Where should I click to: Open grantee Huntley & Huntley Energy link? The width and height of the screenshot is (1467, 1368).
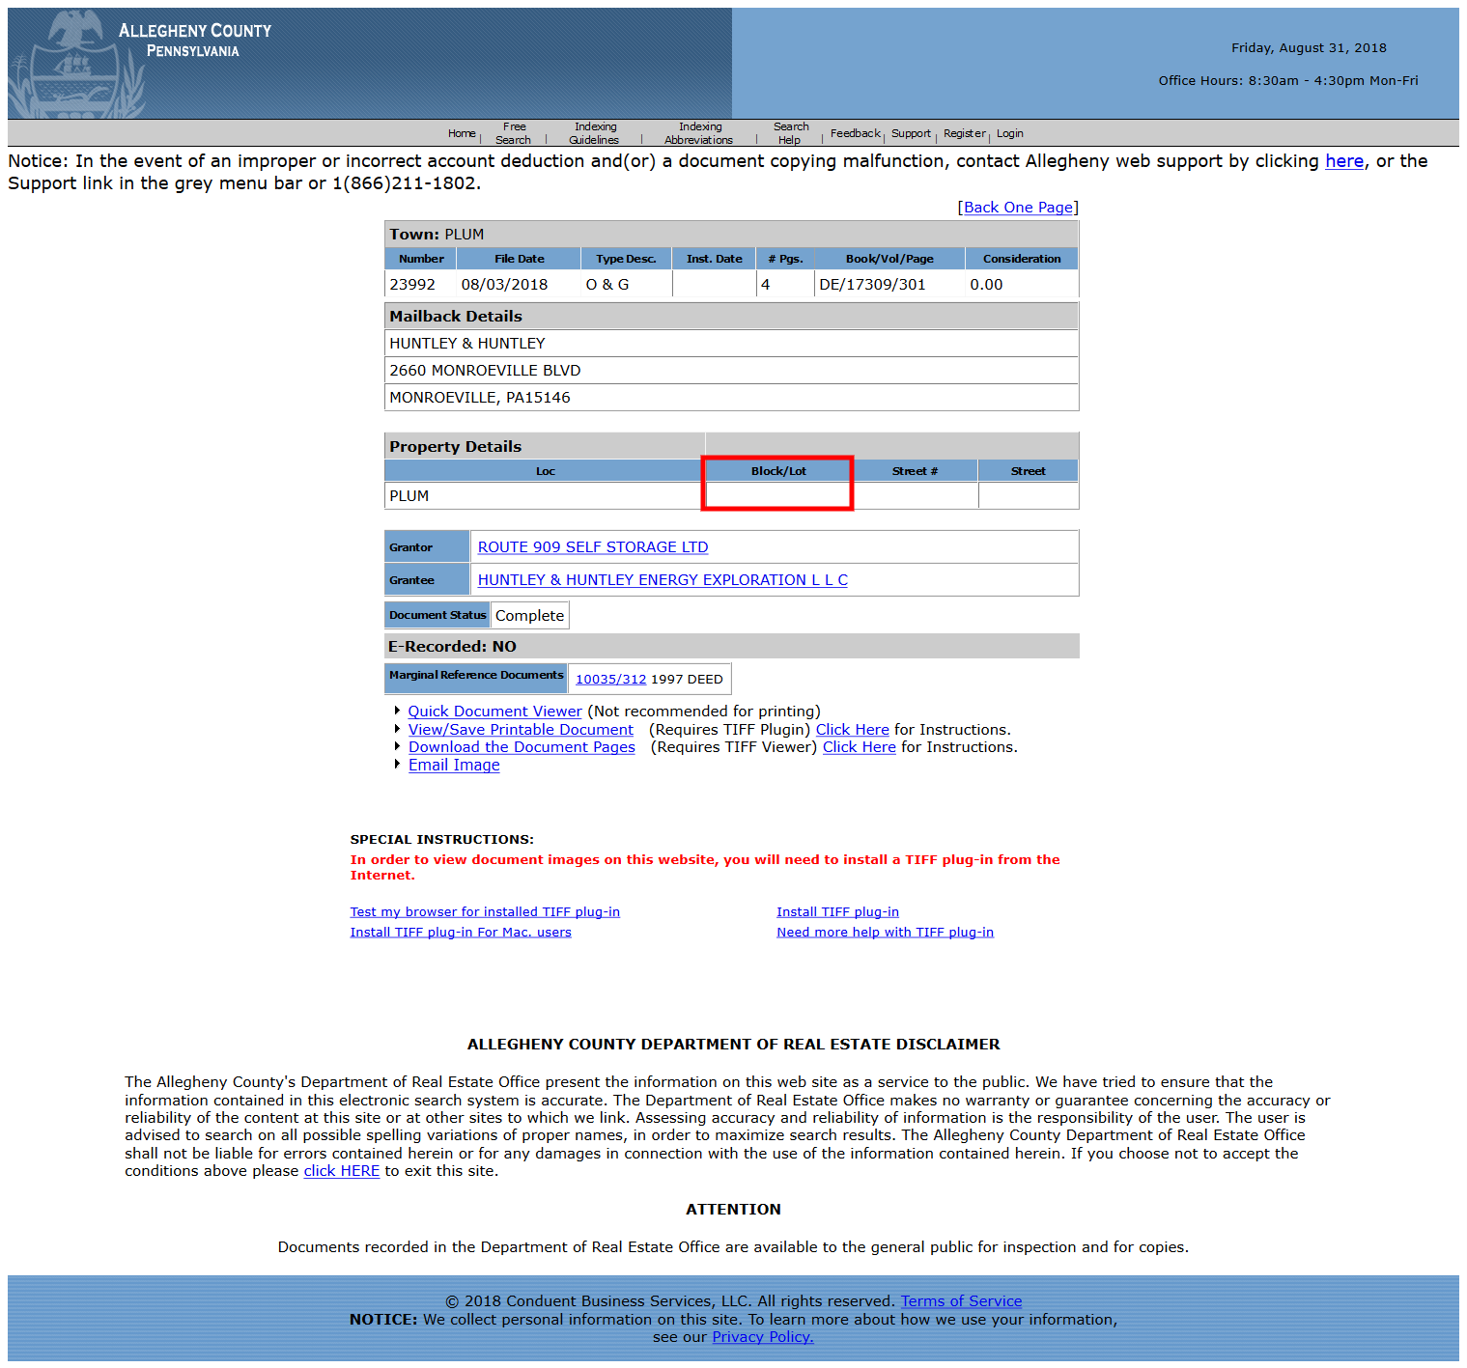(662, 580)
